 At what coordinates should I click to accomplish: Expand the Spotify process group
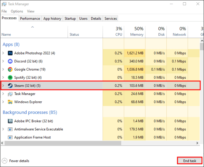[x=3, y=77]
